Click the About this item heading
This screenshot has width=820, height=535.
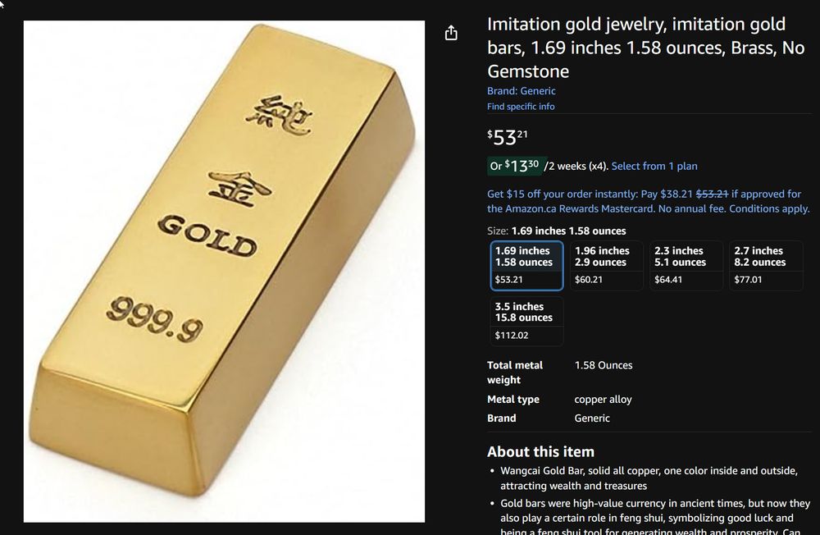tap(540, 451)
